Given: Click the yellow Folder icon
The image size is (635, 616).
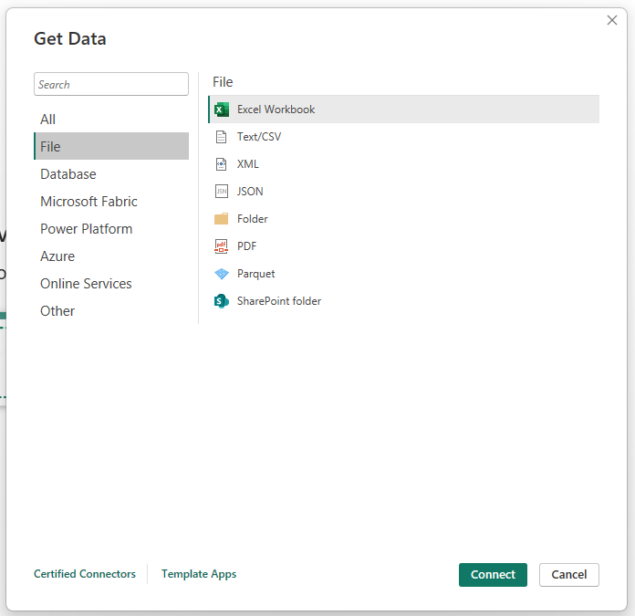Looking at the screenshot, I should tap(221, 219).
